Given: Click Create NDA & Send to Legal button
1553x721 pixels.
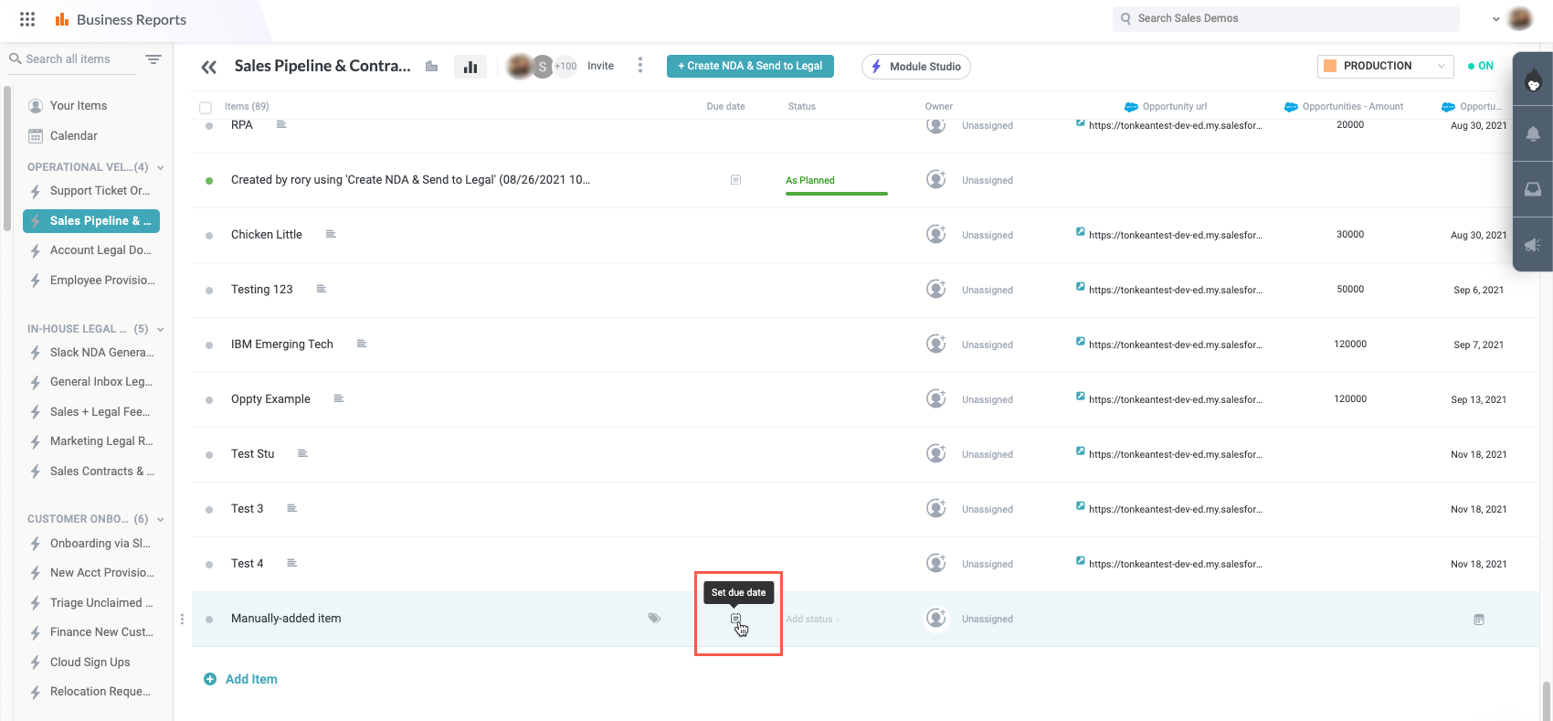Looking at the screenshot, I should tap(750, 66).
